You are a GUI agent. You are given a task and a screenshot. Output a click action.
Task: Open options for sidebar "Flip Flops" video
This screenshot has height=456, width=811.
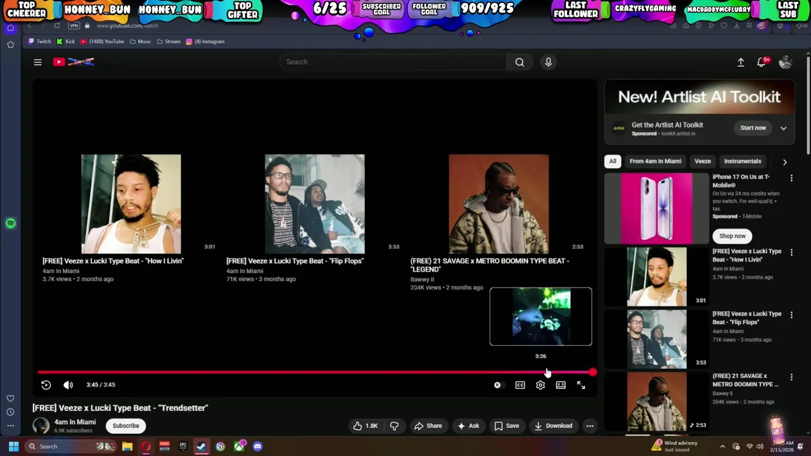point(791,315)
